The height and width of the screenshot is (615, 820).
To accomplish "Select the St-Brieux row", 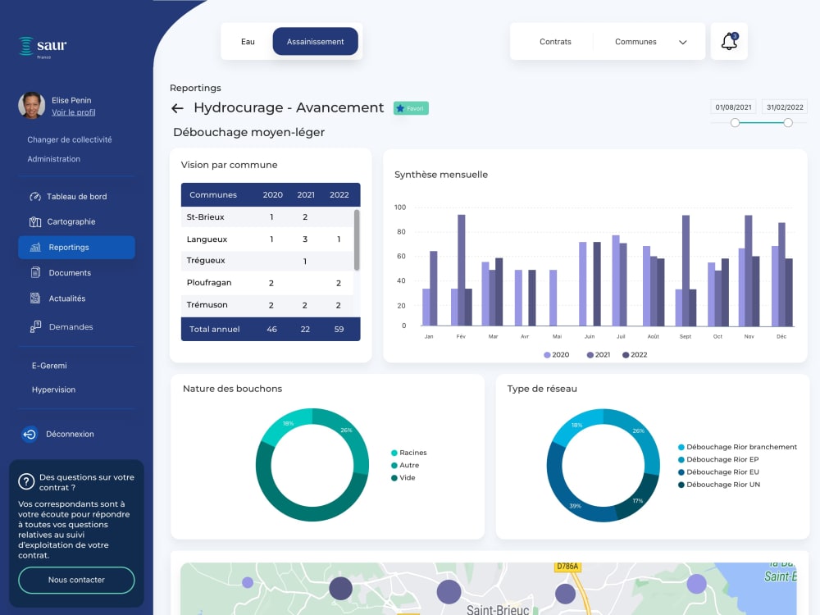I will (x=267, y=217).
